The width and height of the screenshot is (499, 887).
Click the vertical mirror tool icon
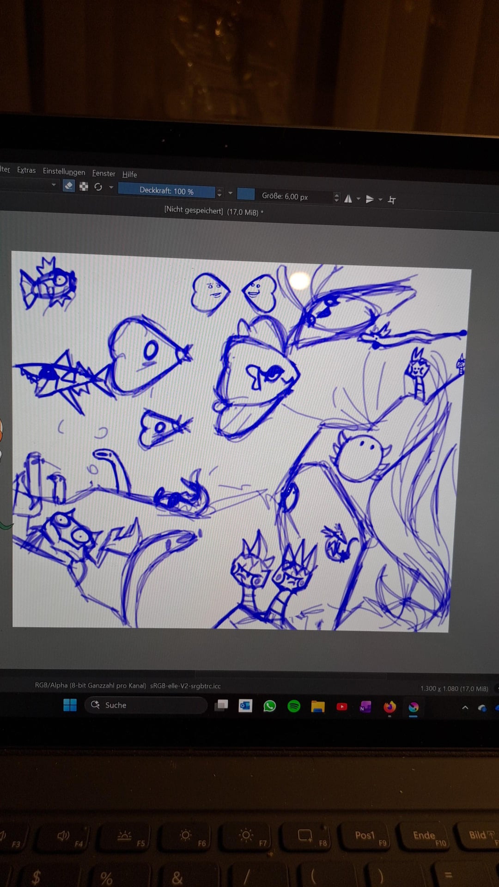coord(370,199)
